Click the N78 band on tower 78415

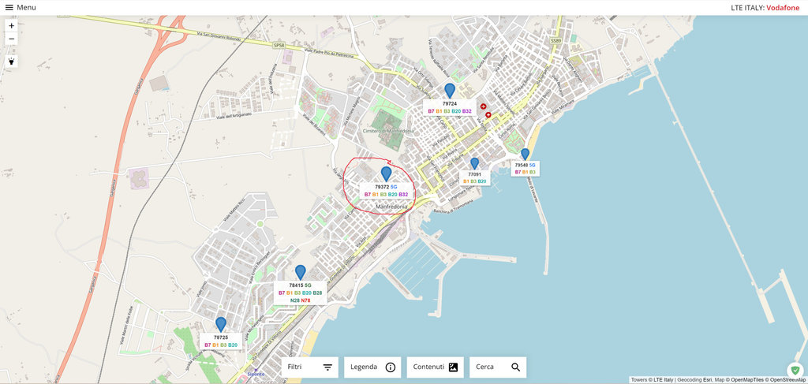tap(306, 300)
